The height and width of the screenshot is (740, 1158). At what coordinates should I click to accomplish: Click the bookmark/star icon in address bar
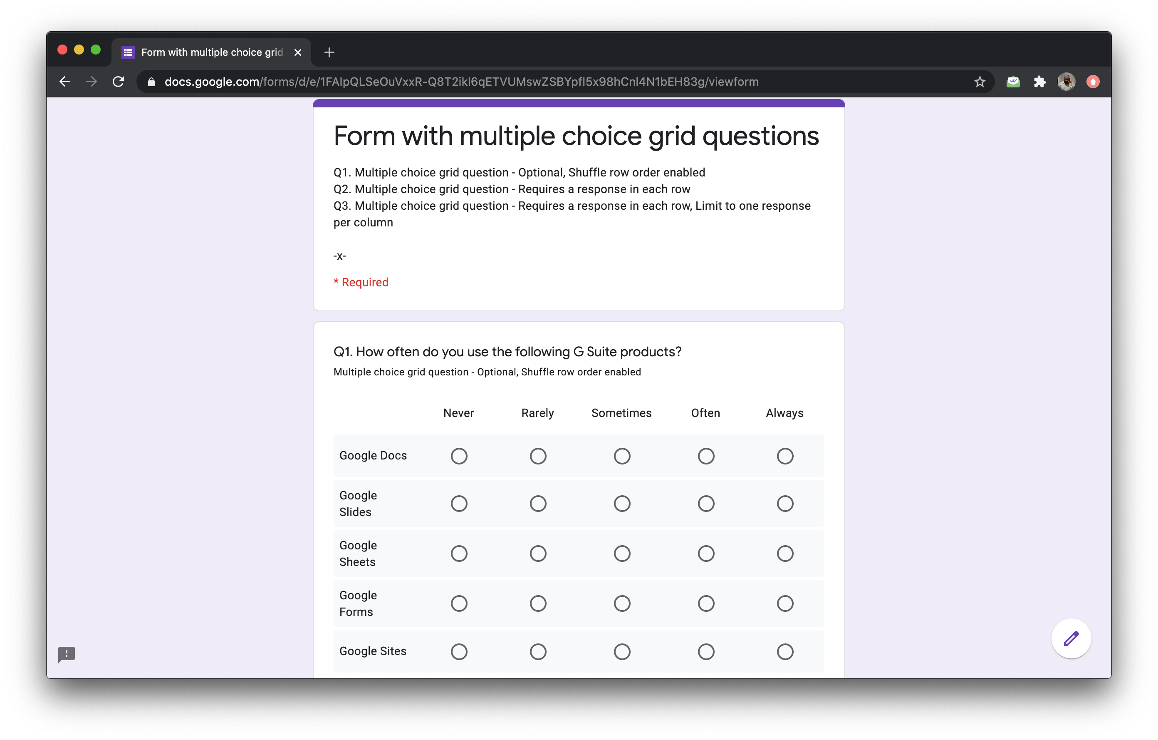point(979,82)
